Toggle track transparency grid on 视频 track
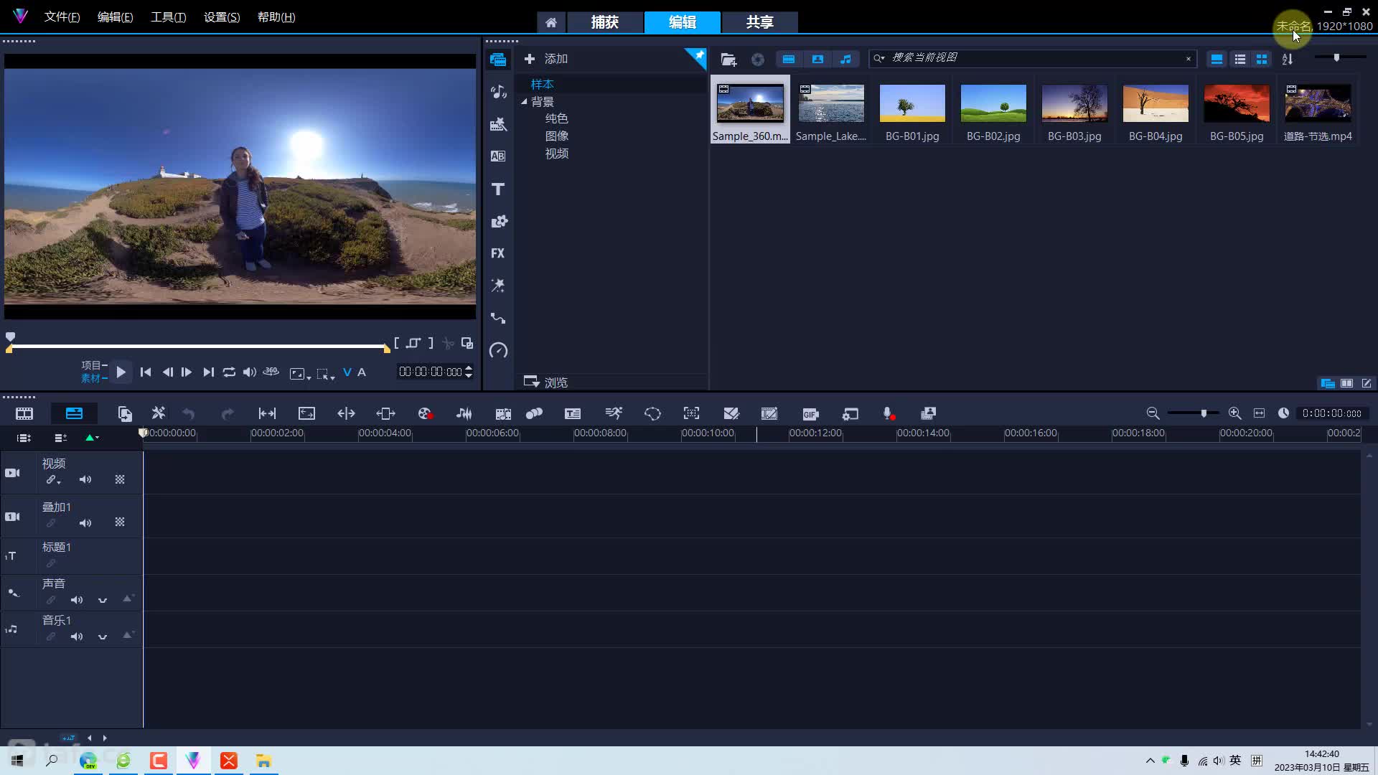Viewport: 1378px width, 775px height. coord(120,479)
